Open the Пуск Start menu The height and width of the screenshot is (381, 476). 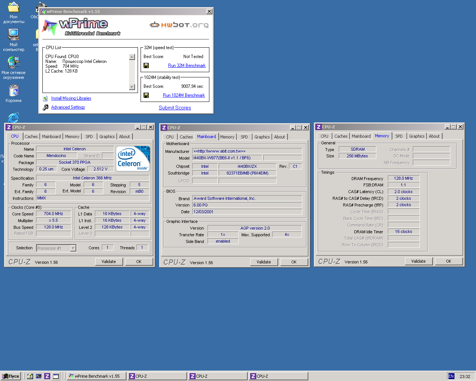pos(11,376)
